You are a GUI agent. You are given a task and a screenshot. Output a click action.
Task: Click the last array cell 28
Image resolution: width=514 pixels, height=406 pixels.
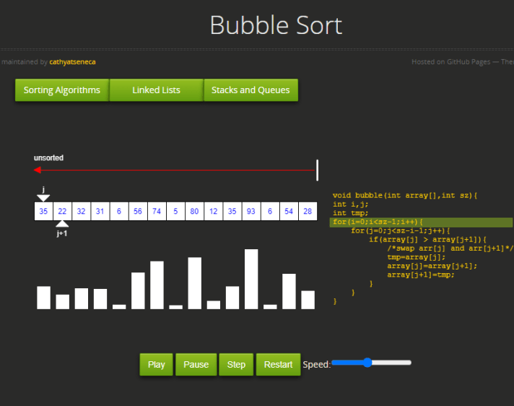tap(308, 211)
